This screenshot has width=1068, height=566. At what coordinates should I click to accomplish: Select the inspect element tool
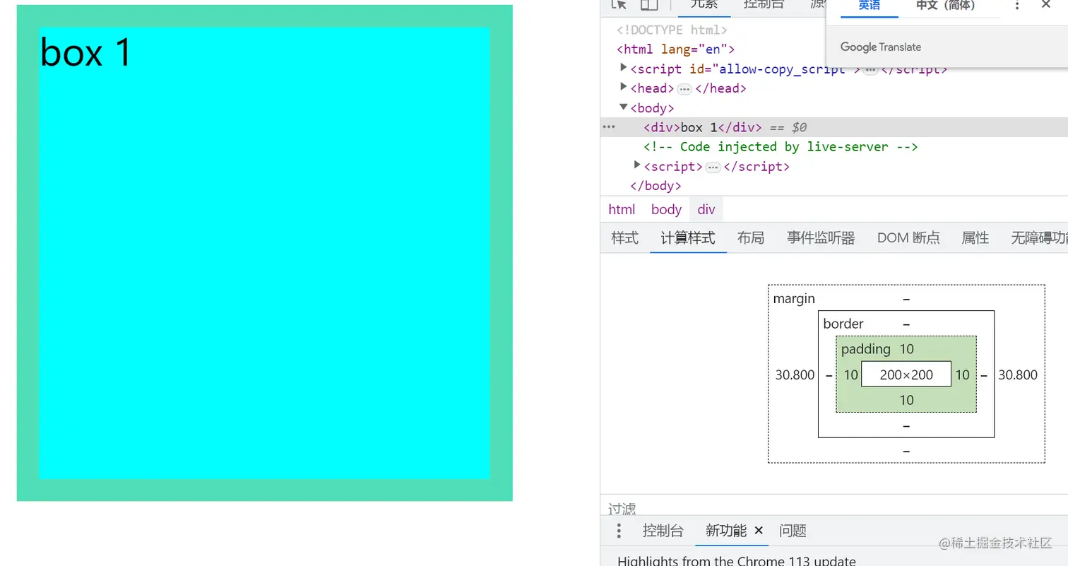point(618,5)
